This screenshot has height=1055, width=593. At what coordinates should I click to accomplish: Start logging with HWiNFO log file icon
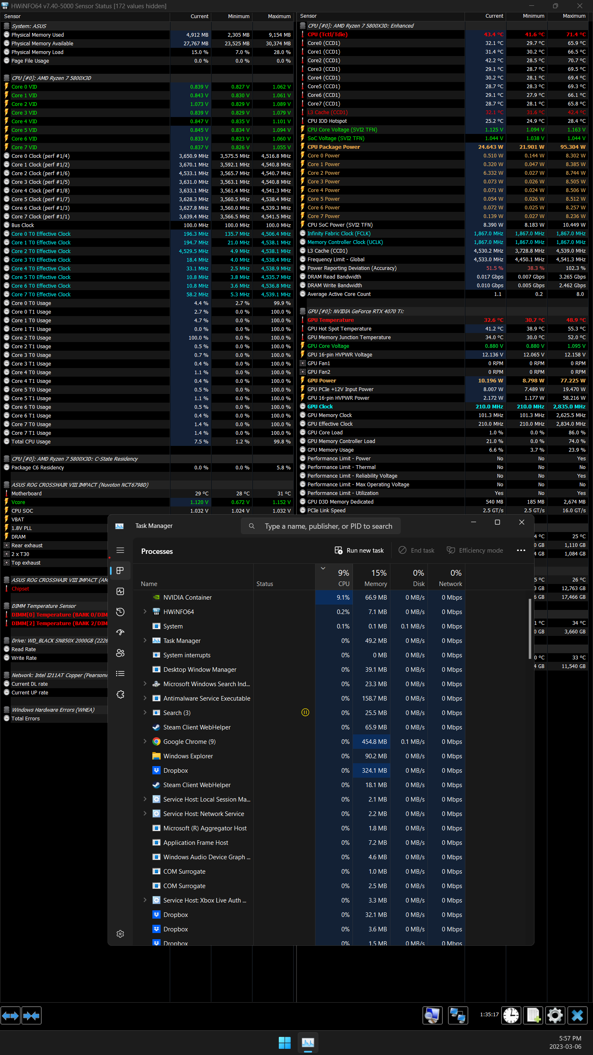point(533,1015)
